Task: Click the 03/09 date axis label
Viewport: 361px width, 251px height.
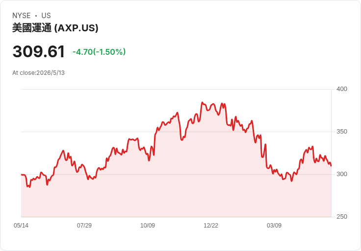Action: coord(274,225)
